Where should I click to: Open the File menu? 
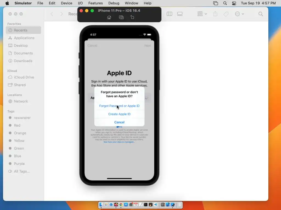[x=40, y=3]
